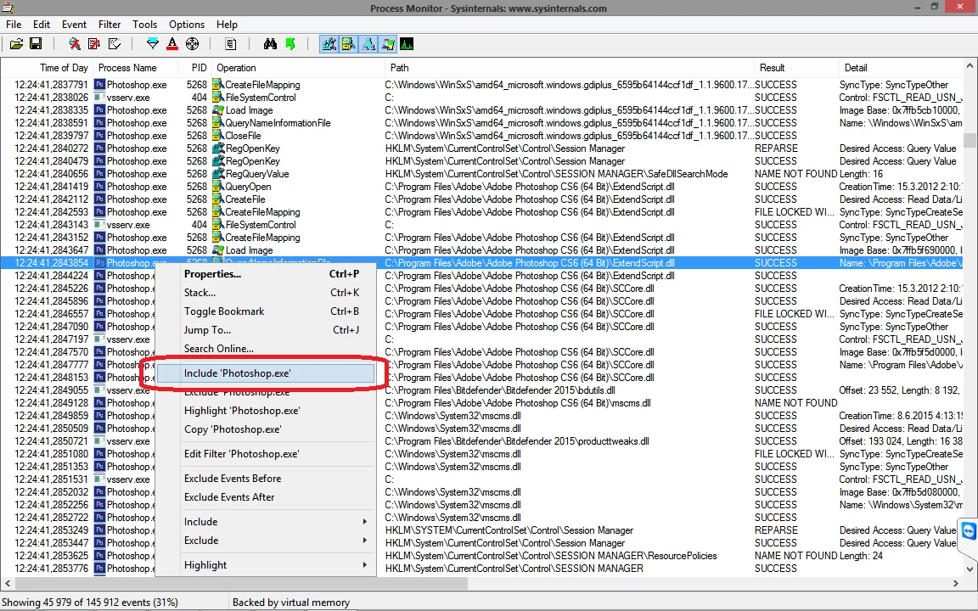978x611 pixels.
Task: Click the vsserv.exe icon in row 12:24:41,2838026
Action: coord(99,98)
